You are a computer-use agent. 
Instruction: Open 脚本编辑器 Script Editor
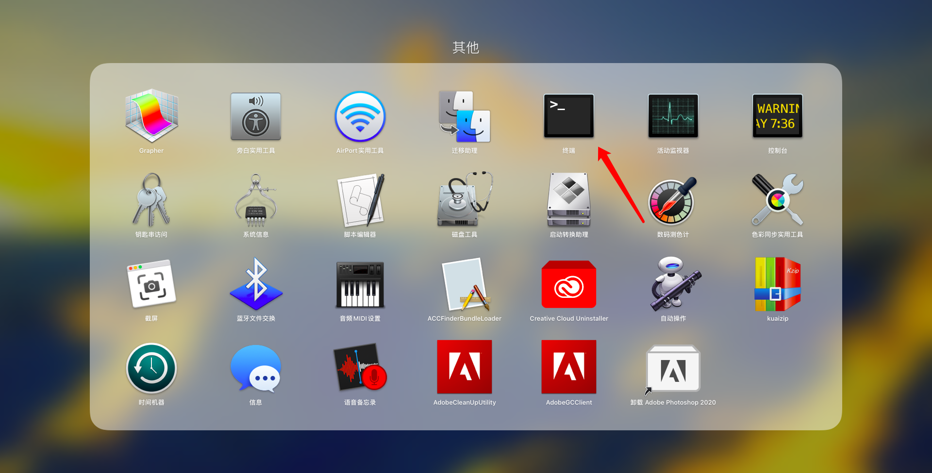coord(360,200)
